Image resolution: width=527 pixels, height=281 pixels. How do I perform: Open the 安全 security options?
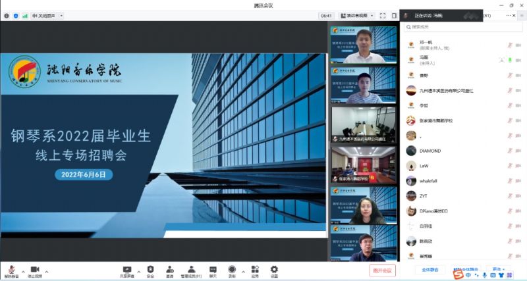(x=150, y=269)
